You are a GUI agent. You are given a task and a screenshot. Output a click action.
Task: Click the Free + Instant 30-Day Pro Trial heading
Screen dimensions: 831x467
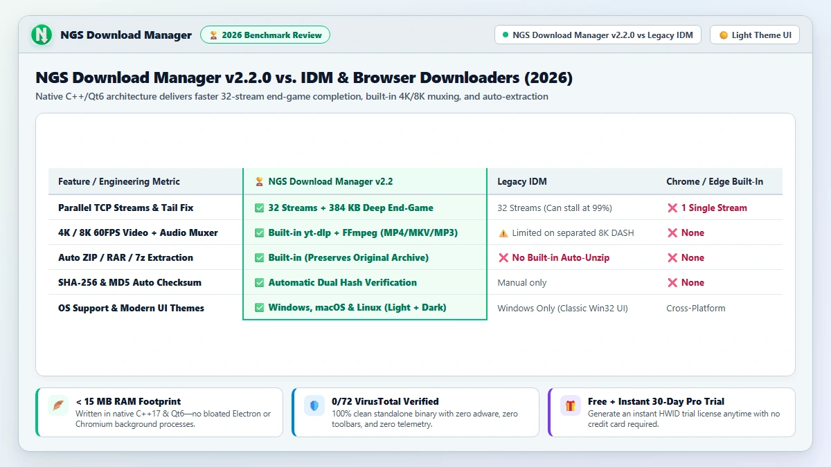656,401
